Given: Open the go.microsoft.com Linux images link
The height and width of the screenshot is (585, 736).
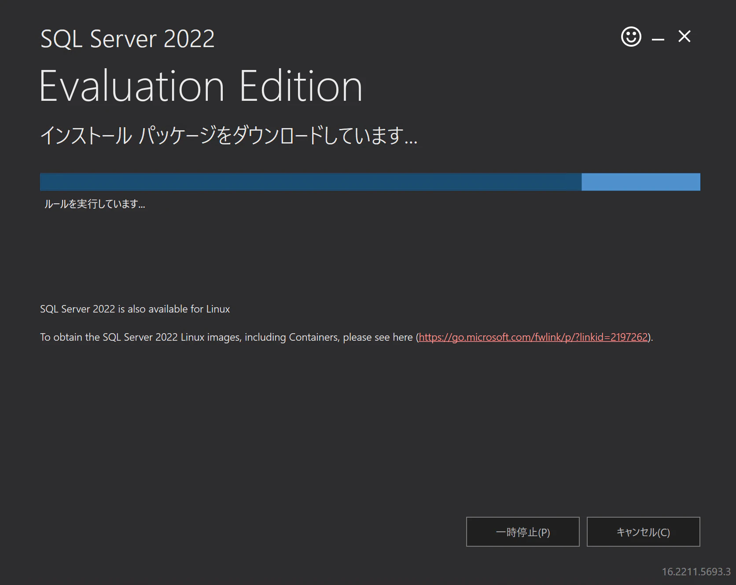Looking at the screenshot, I should (x=533, y=337).
